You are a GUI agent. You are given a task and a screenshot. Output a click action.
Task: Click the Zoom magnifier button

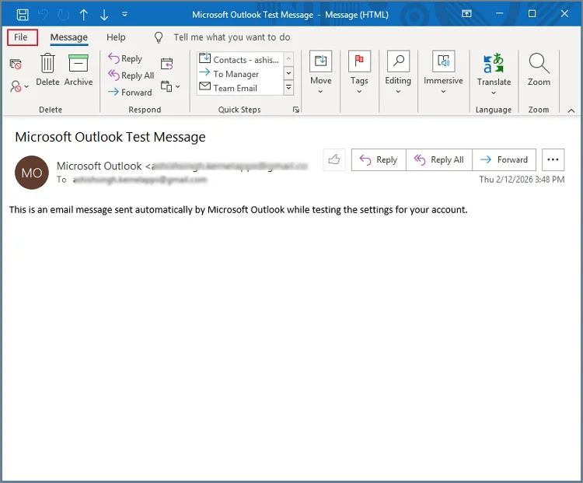tap(539, 70)
